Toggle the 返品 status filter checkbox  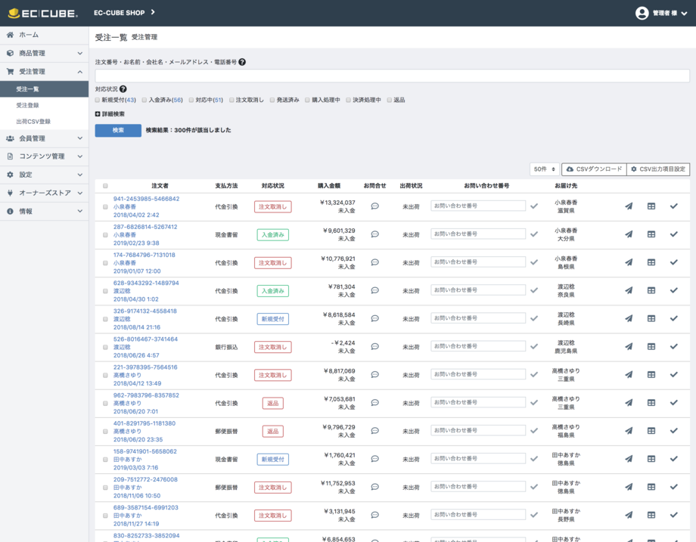point(390,101)
